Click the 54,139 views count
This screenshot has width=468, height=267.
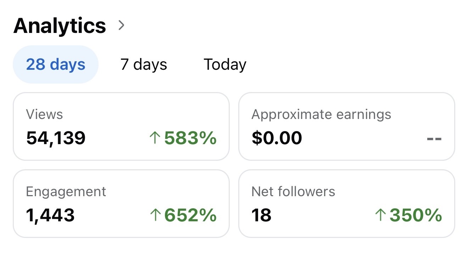click(x=56, y=138)
